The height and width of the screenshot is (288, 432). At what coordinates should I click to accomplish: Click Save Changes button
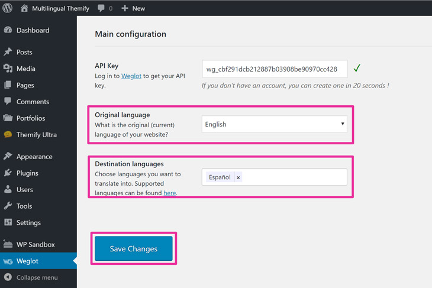coord(134,248)
